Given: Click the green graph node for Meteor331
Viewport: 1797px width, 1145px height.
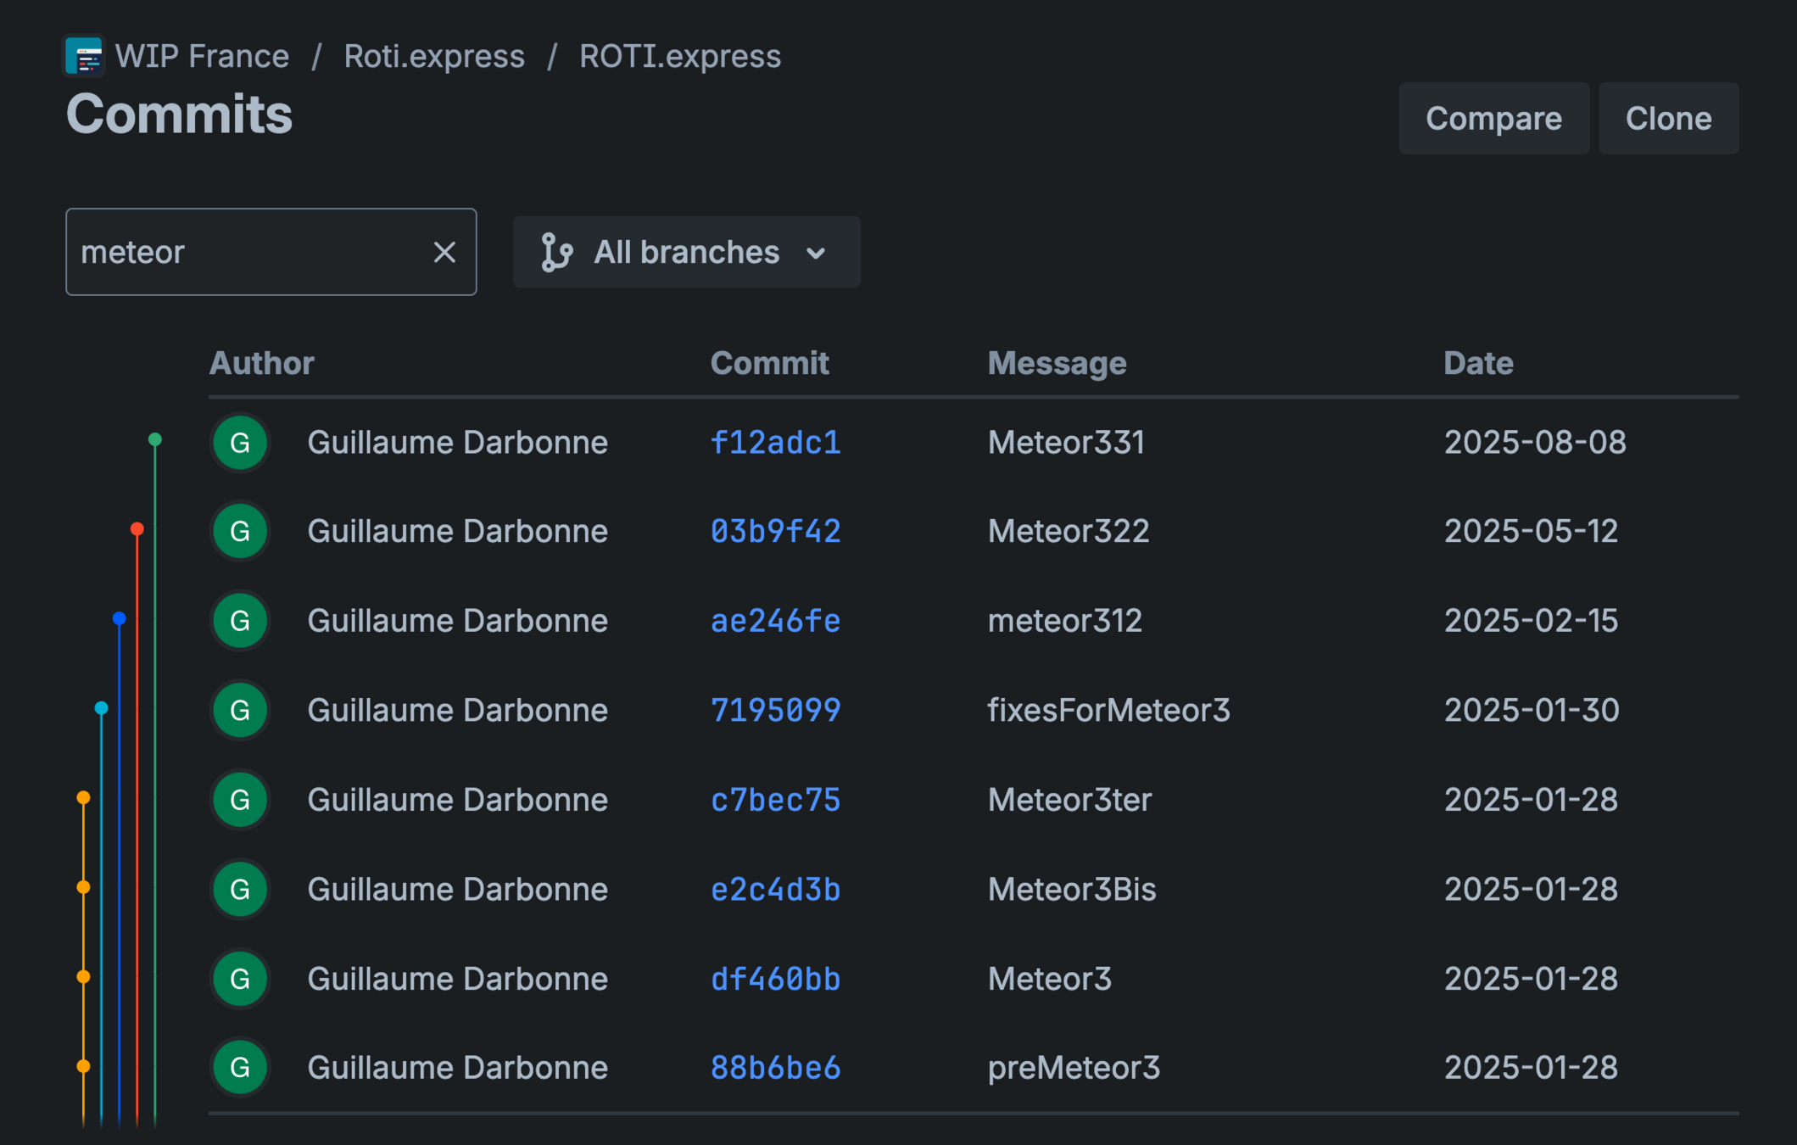Looking at the screenshot, I should point(155,439).
